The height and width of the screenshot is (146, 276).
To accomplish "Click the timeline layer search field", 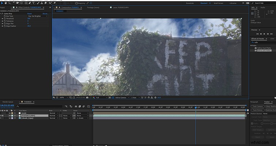I will (39, 107).
